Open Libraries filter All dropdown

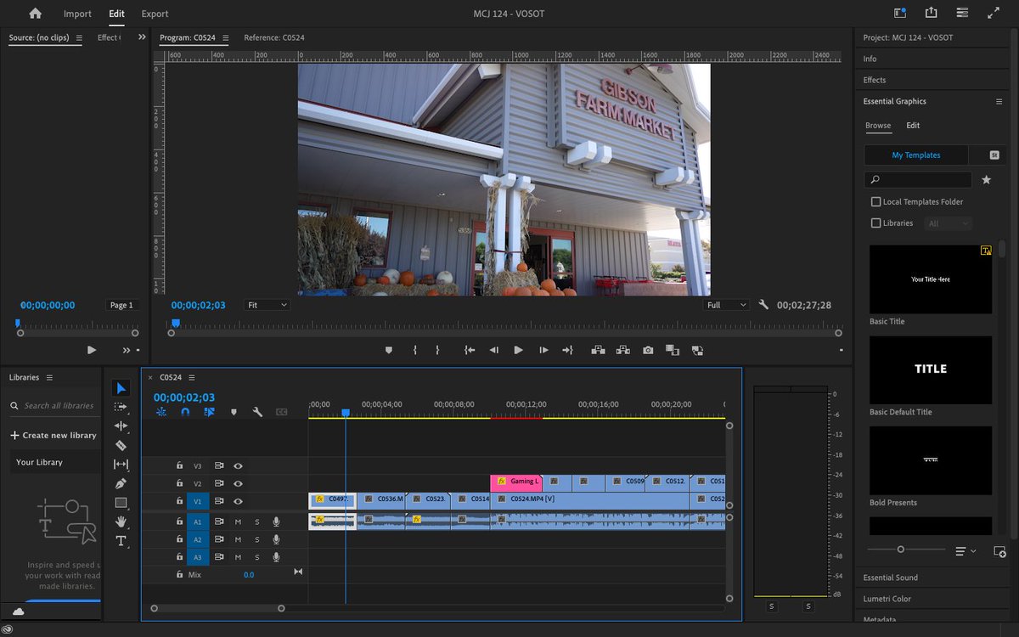pos(948,223)
